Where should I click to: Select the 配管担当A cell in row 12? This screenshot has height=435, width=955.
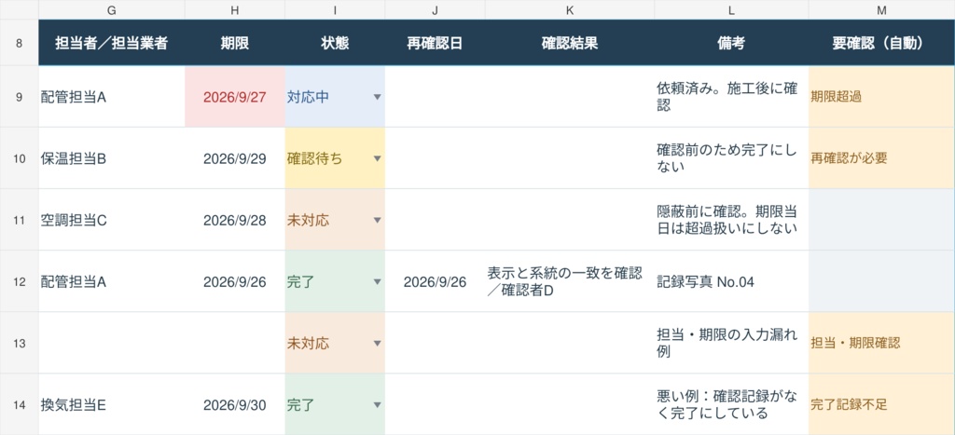coord(112,281)
